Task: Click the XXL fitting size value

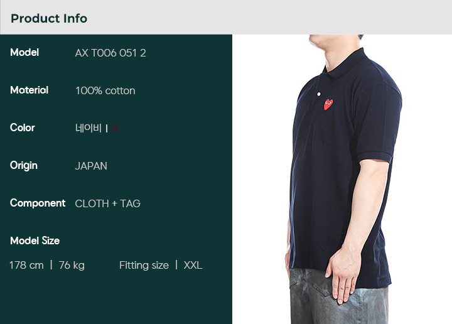Action: 193,265
